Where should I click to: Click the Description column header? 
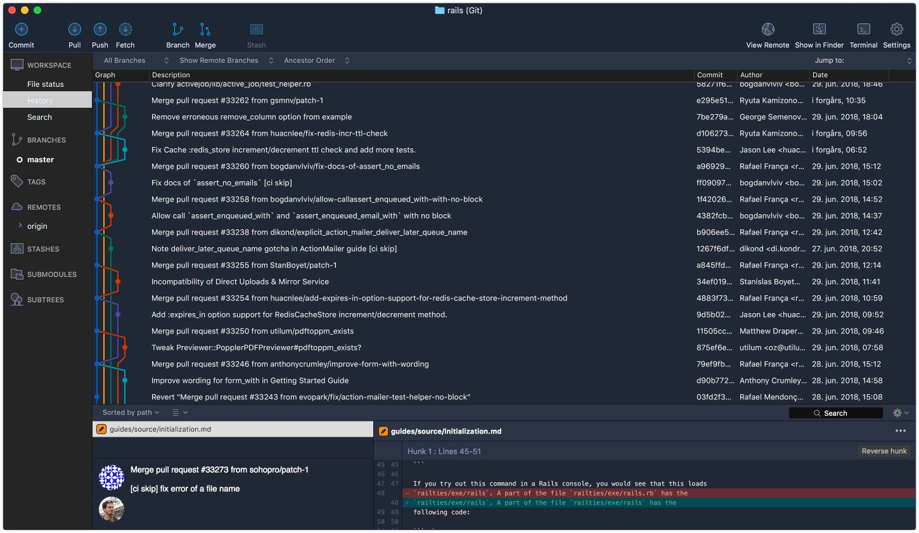pos(422,75)
